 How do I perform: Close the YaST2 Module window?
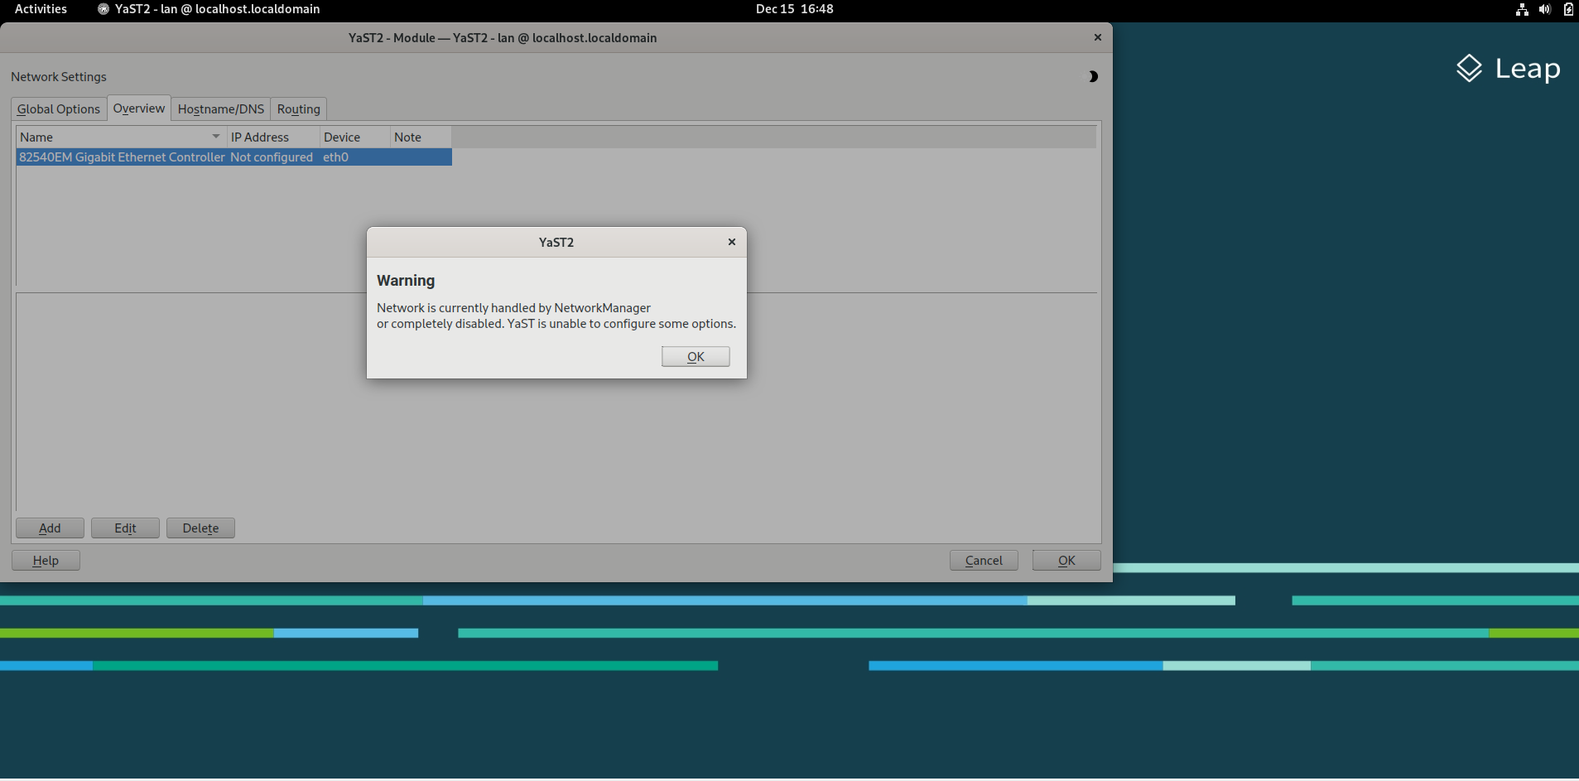click(1098, 37)
